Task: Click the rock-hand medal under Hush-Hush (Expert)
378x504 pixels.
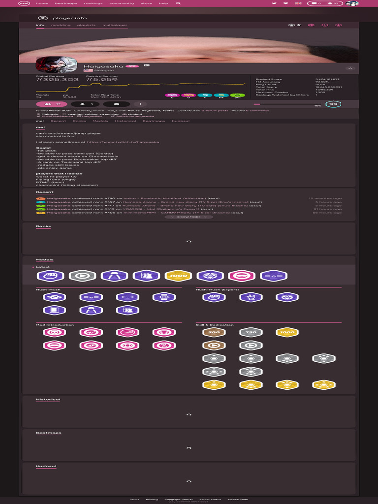Action: 251,297
